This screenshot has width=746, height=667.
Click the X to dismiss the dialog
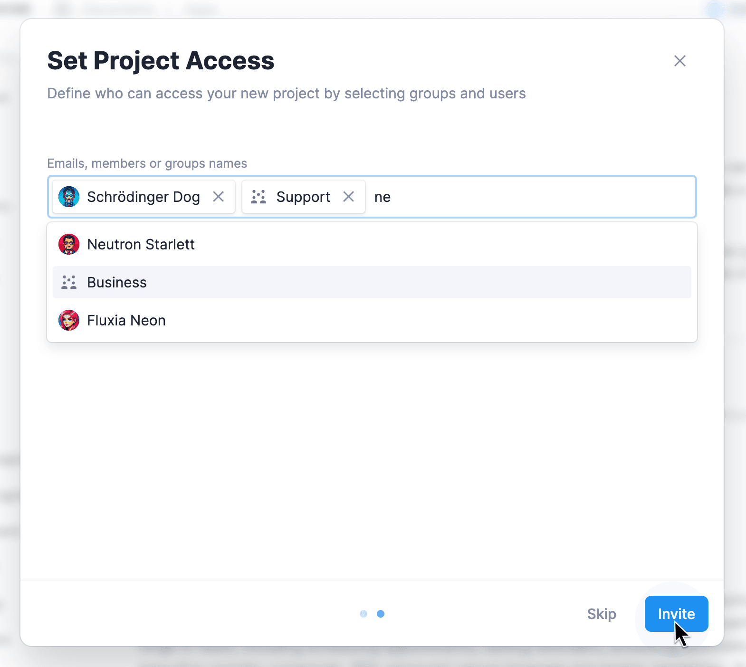pyautogui.click(x=680, y=61)
